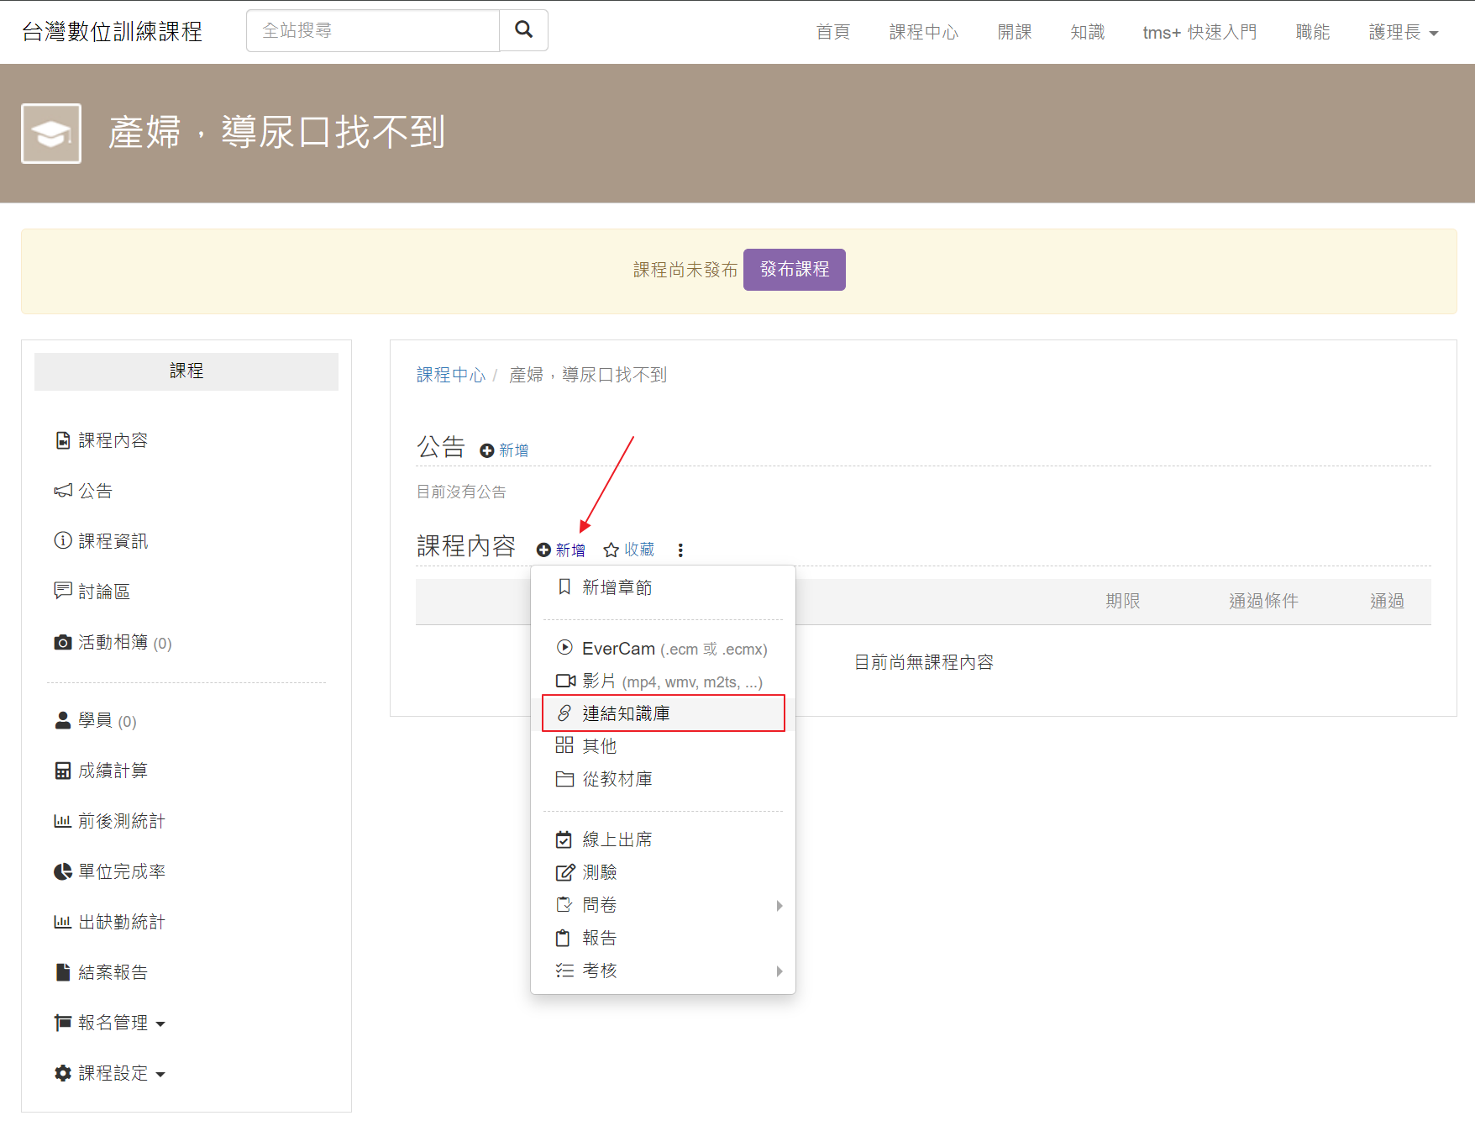
Task: Click the clipboard icon for 報告
Action: [563, 938]
